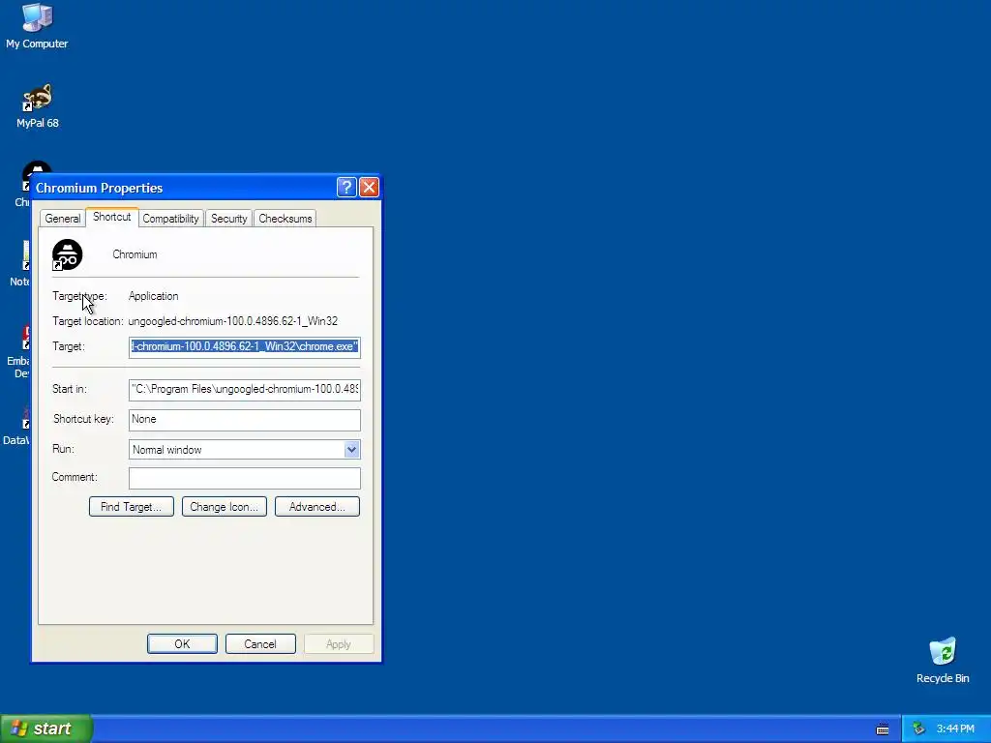Click Cancel to discard changes
991x743 pixels.
(x=260, y=643)
